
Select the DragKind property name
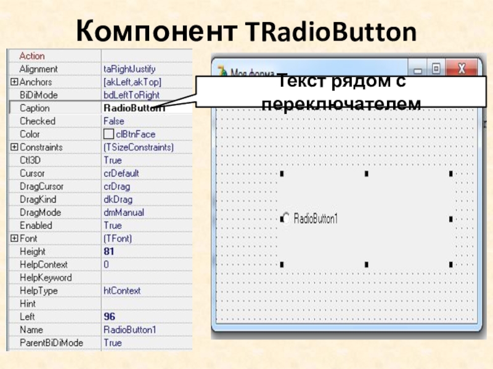click(38, 199)
